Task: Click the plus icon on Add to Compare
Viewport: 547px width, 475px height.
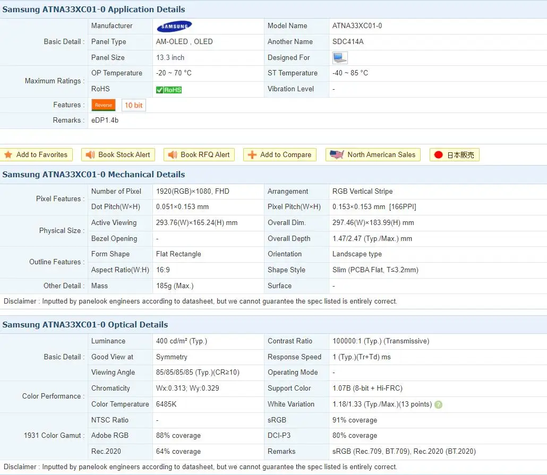Action: coord(252,154)
